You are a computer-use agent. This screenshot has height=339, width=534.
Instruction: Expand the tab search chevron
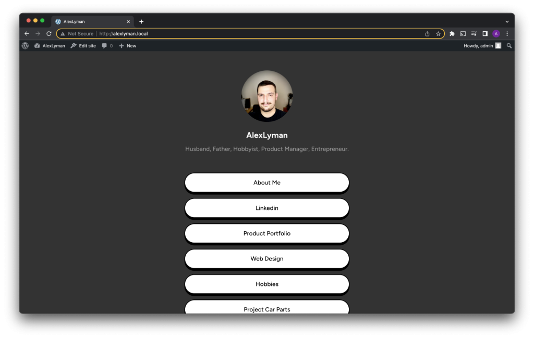click(507, 21)
